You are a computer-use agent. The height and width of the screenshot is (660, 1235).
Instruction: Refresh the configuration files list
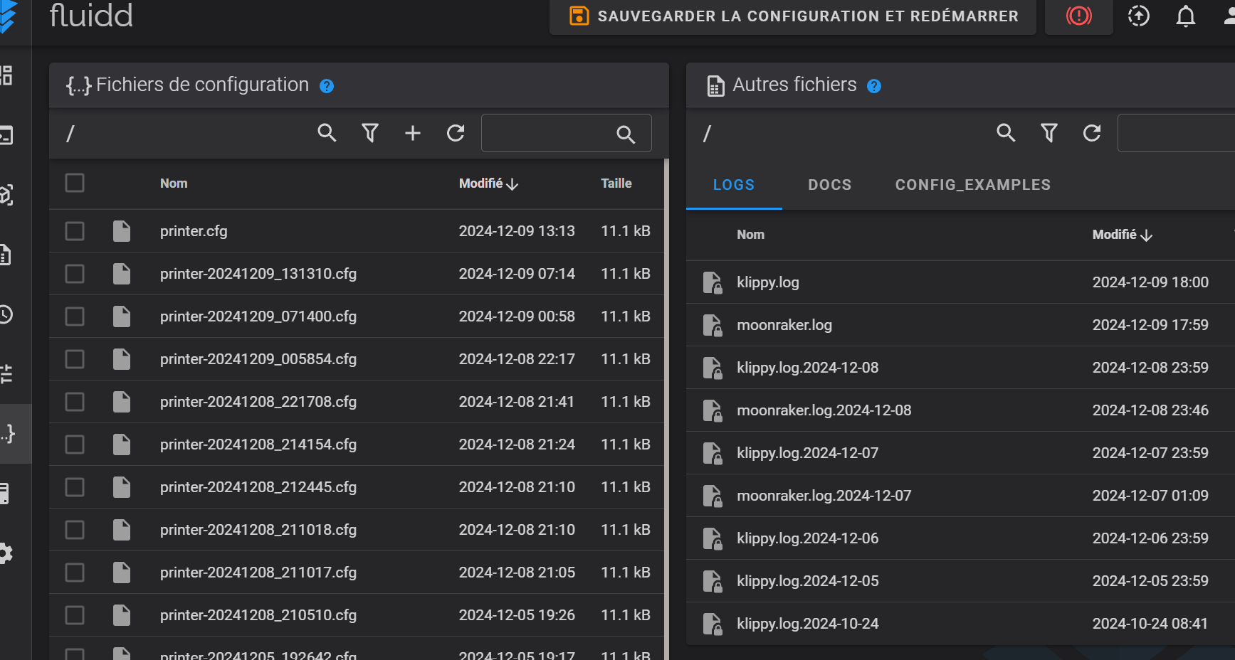point(456,133)
